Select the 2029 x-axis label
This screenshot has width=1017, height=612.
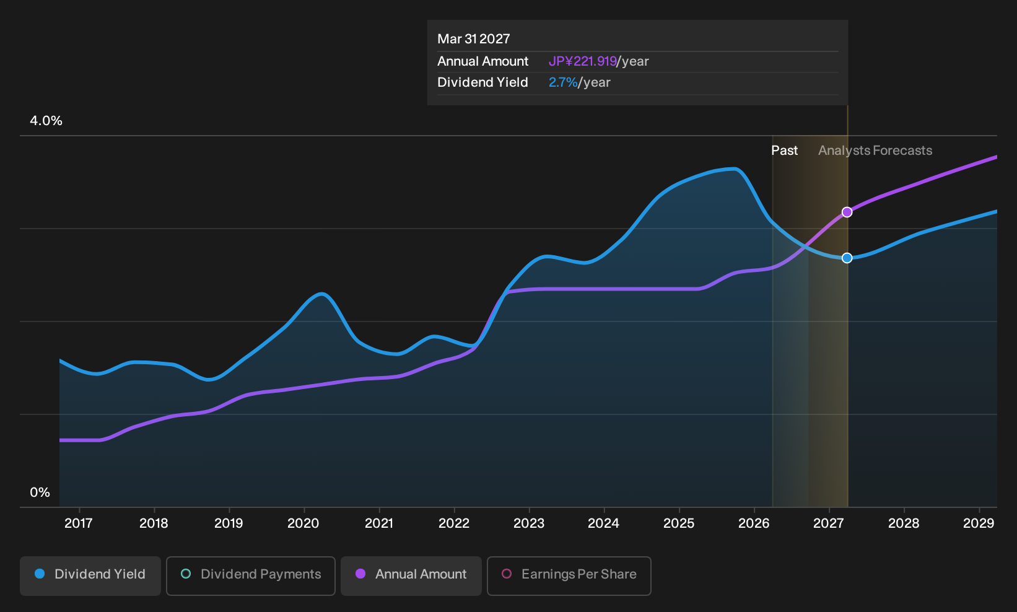click(979, 523)
